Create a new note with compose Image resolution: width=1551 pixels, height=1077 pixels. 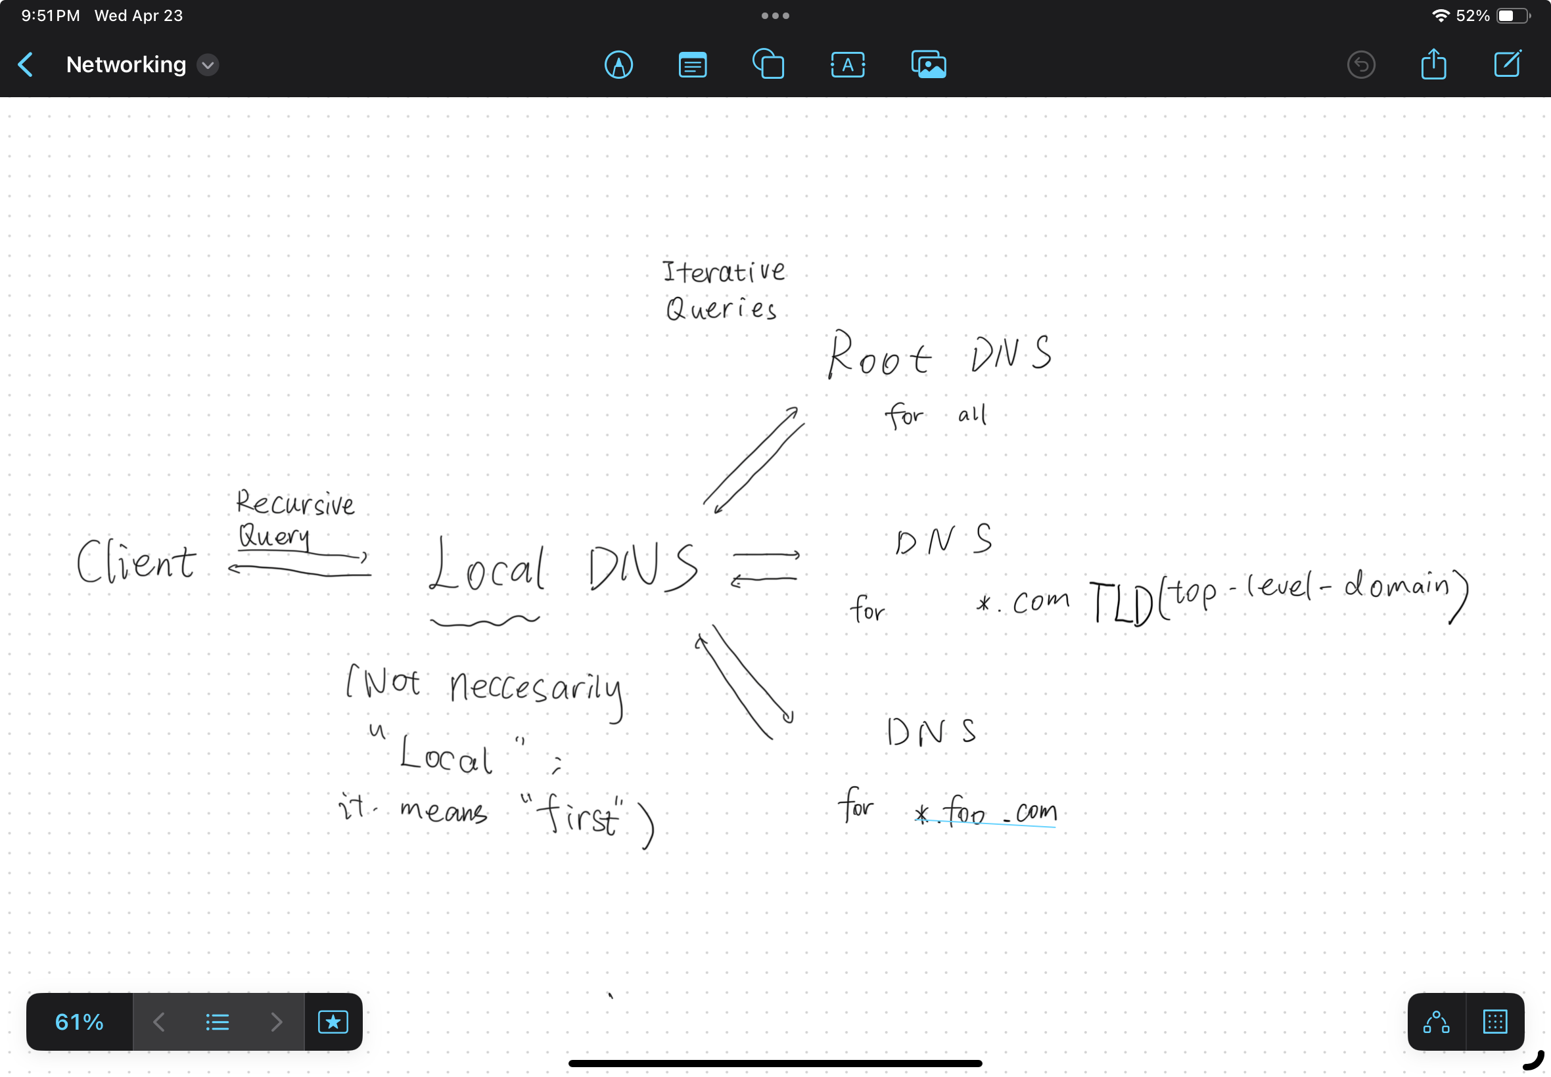[1507, 64]
